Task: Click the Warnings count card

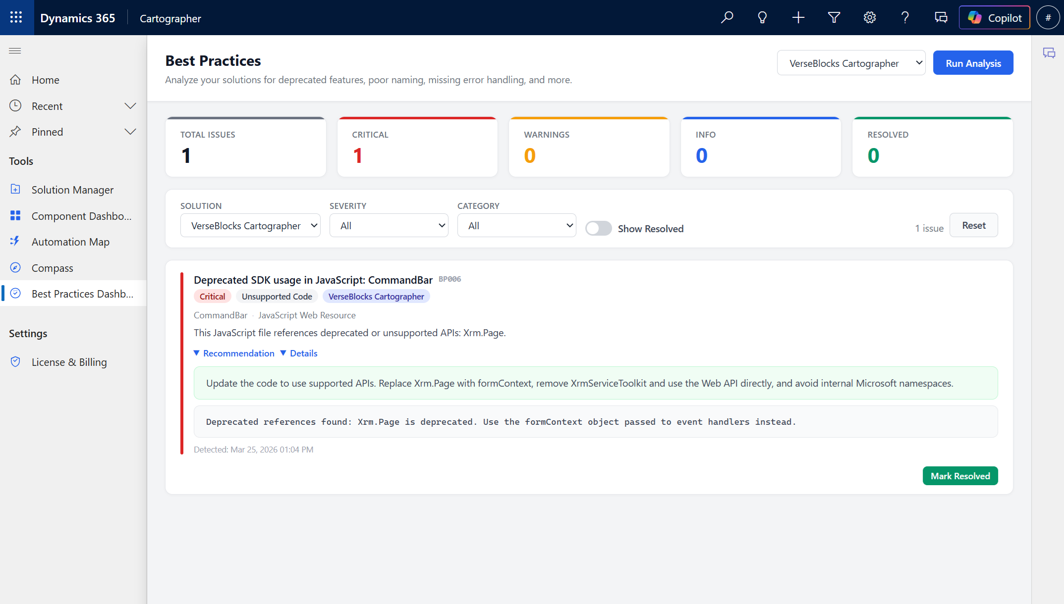Action: (589, 147)
